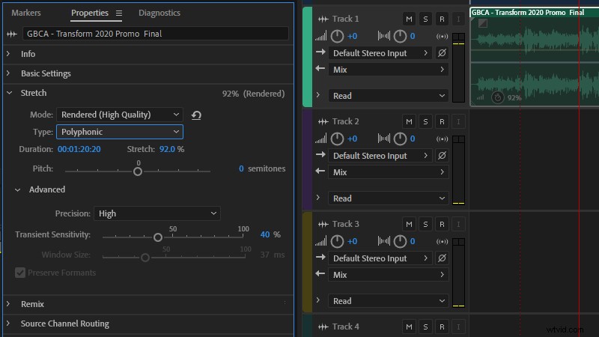Screen dimensions: 599x337
Task: Switch to the Markers tab
Action: pyautogui.click(x=26, y=13)
